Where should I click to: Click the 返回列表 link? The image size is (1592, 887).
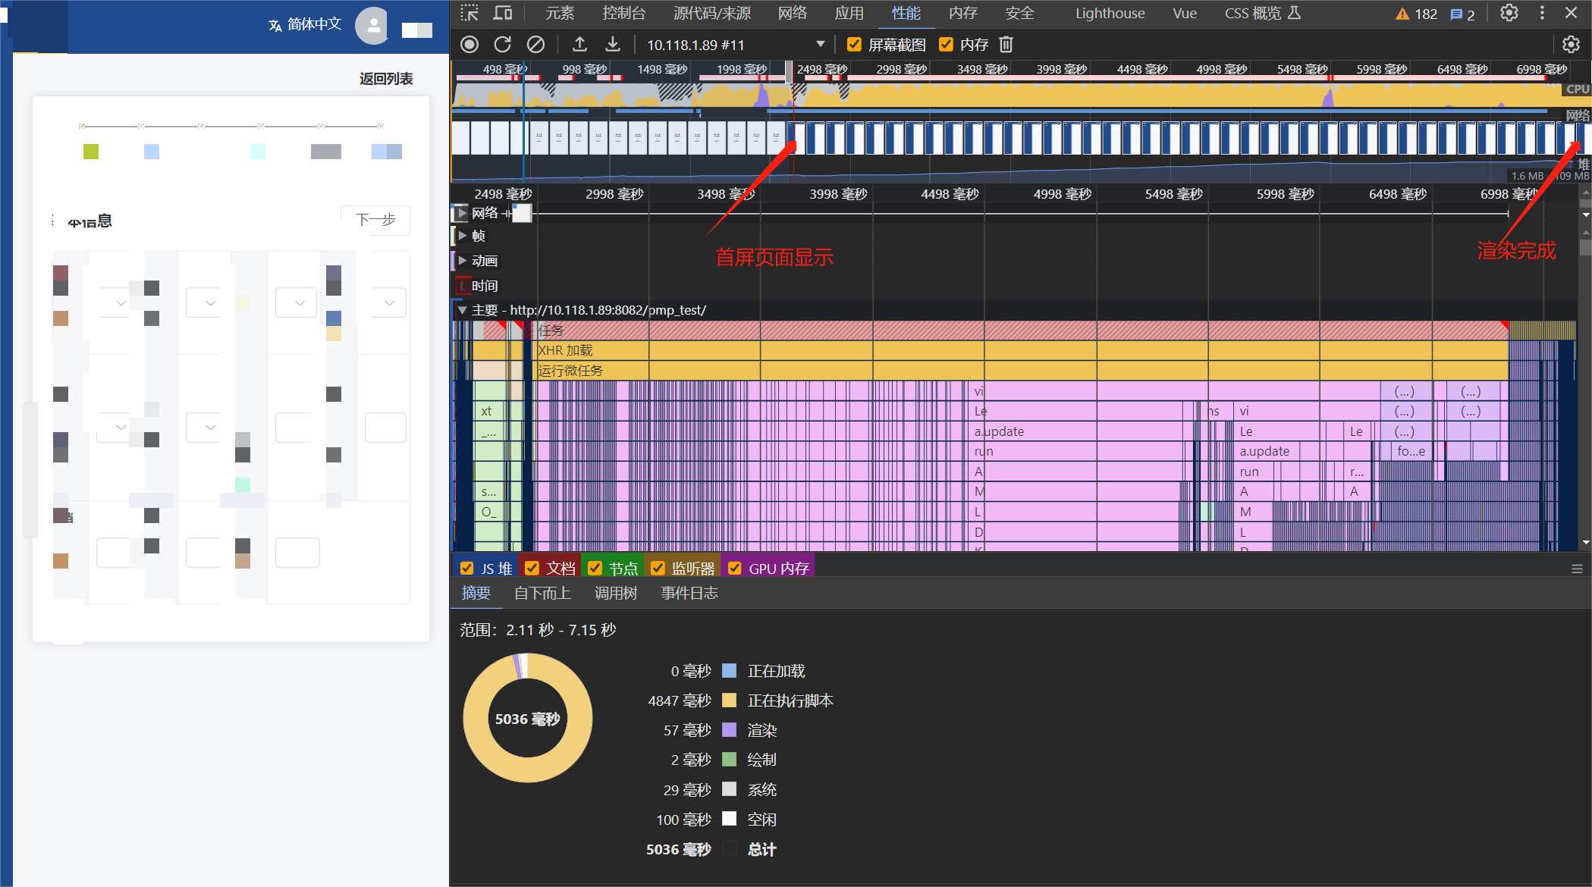point(386,79)
